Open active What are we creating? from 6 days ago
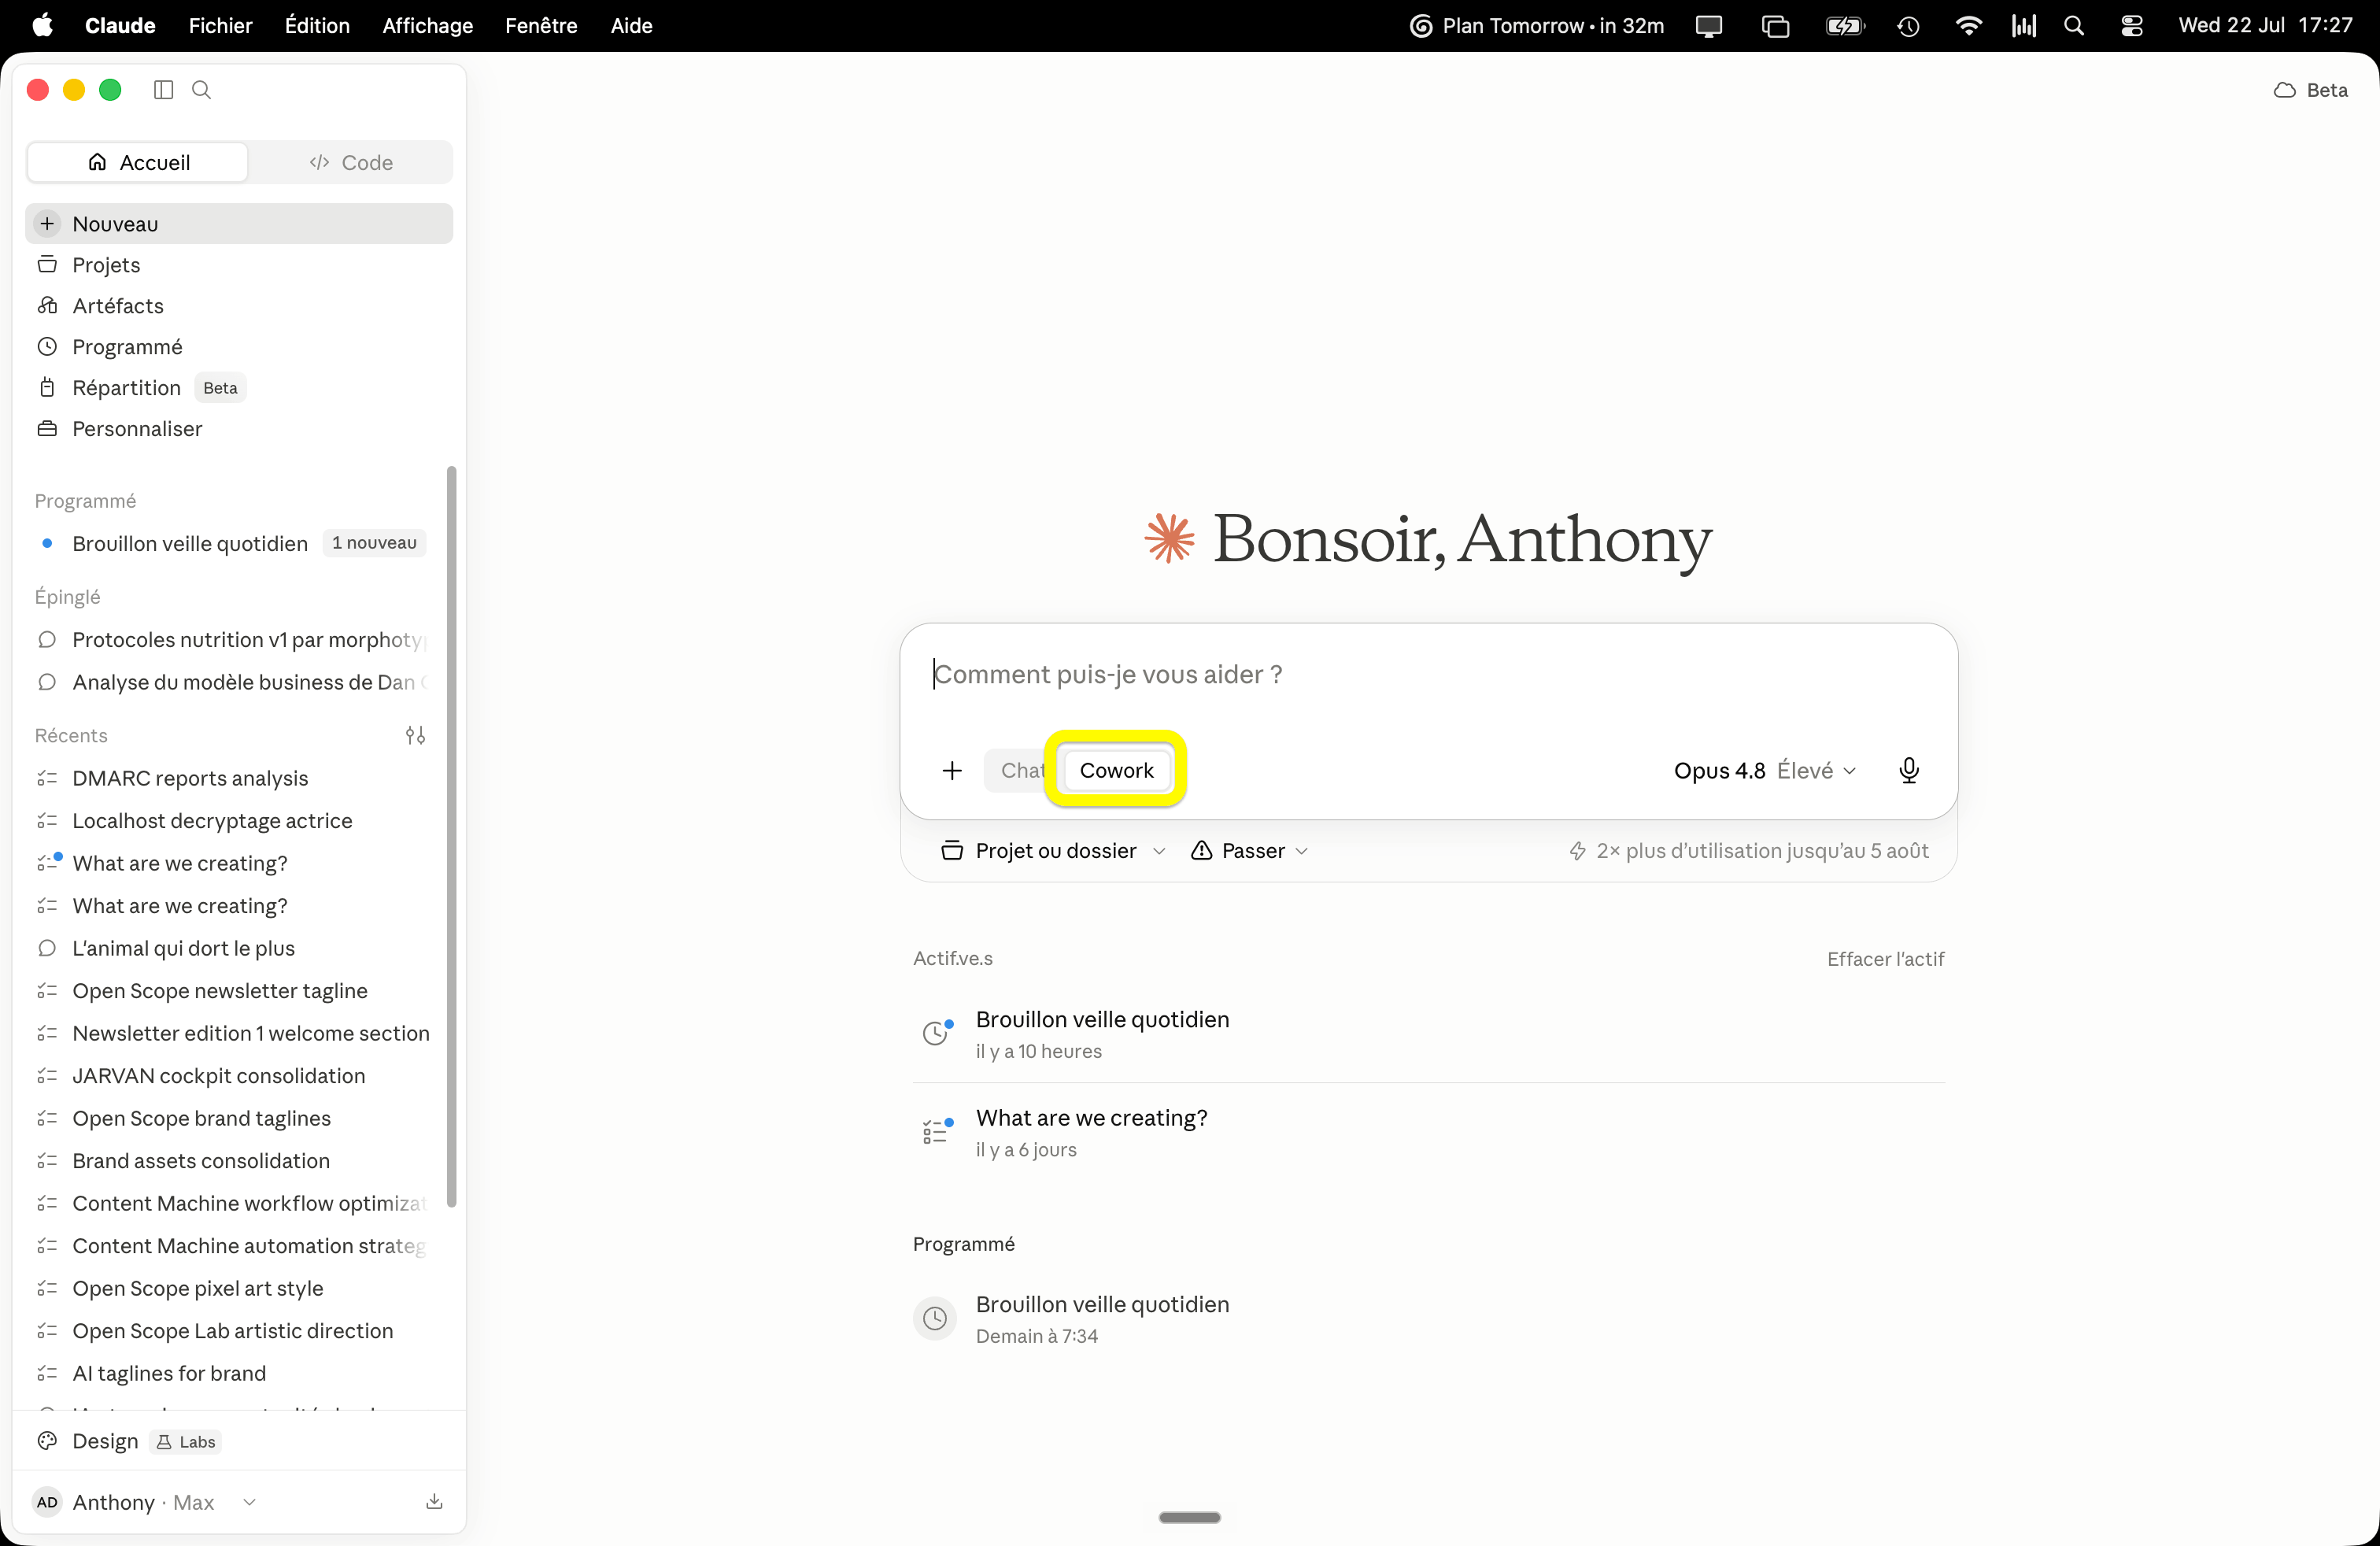Image resolution: width=2380 pixels, height=1546 pixels. [1428, 1132]
